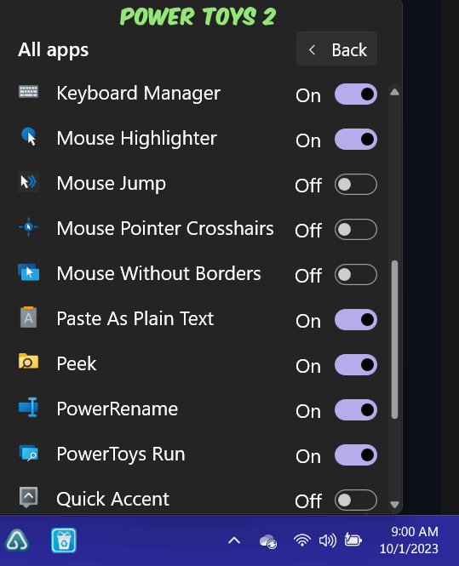Click the All apps heading
459x566 pixels.
pyautogui.click(x=54, y=50)
